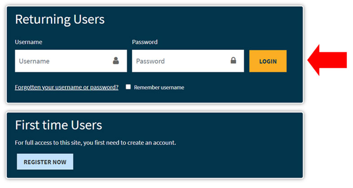Click the Username label above the field
Screen dimensions: 353x188
(x=28, y=42)
